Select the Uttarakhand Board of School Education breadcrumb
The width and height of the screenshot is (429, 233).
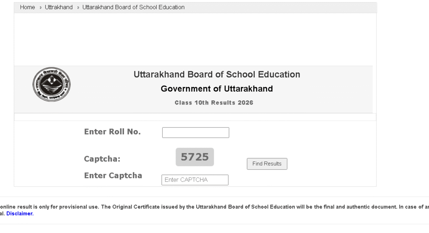pyautogui.click(x=133, y=7)
